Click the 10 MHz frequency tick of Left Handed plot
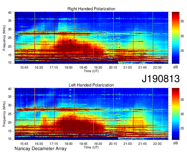The width and height of the screenshot is (187, 152). pyautogui.click(x=10, y=139)
